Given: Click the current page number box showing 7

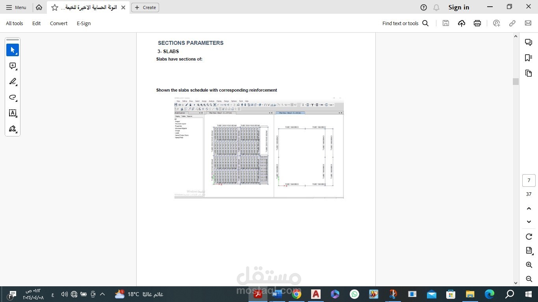Looking at the screenshot, I should point(529,180).
